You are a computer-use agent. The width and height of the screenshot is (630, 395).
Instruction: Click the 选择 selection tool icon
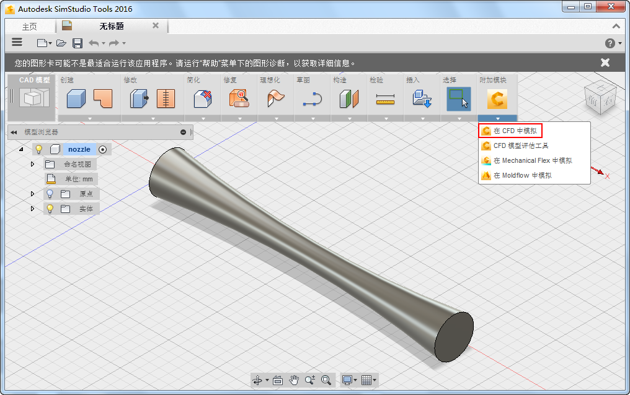pos(458,99)
